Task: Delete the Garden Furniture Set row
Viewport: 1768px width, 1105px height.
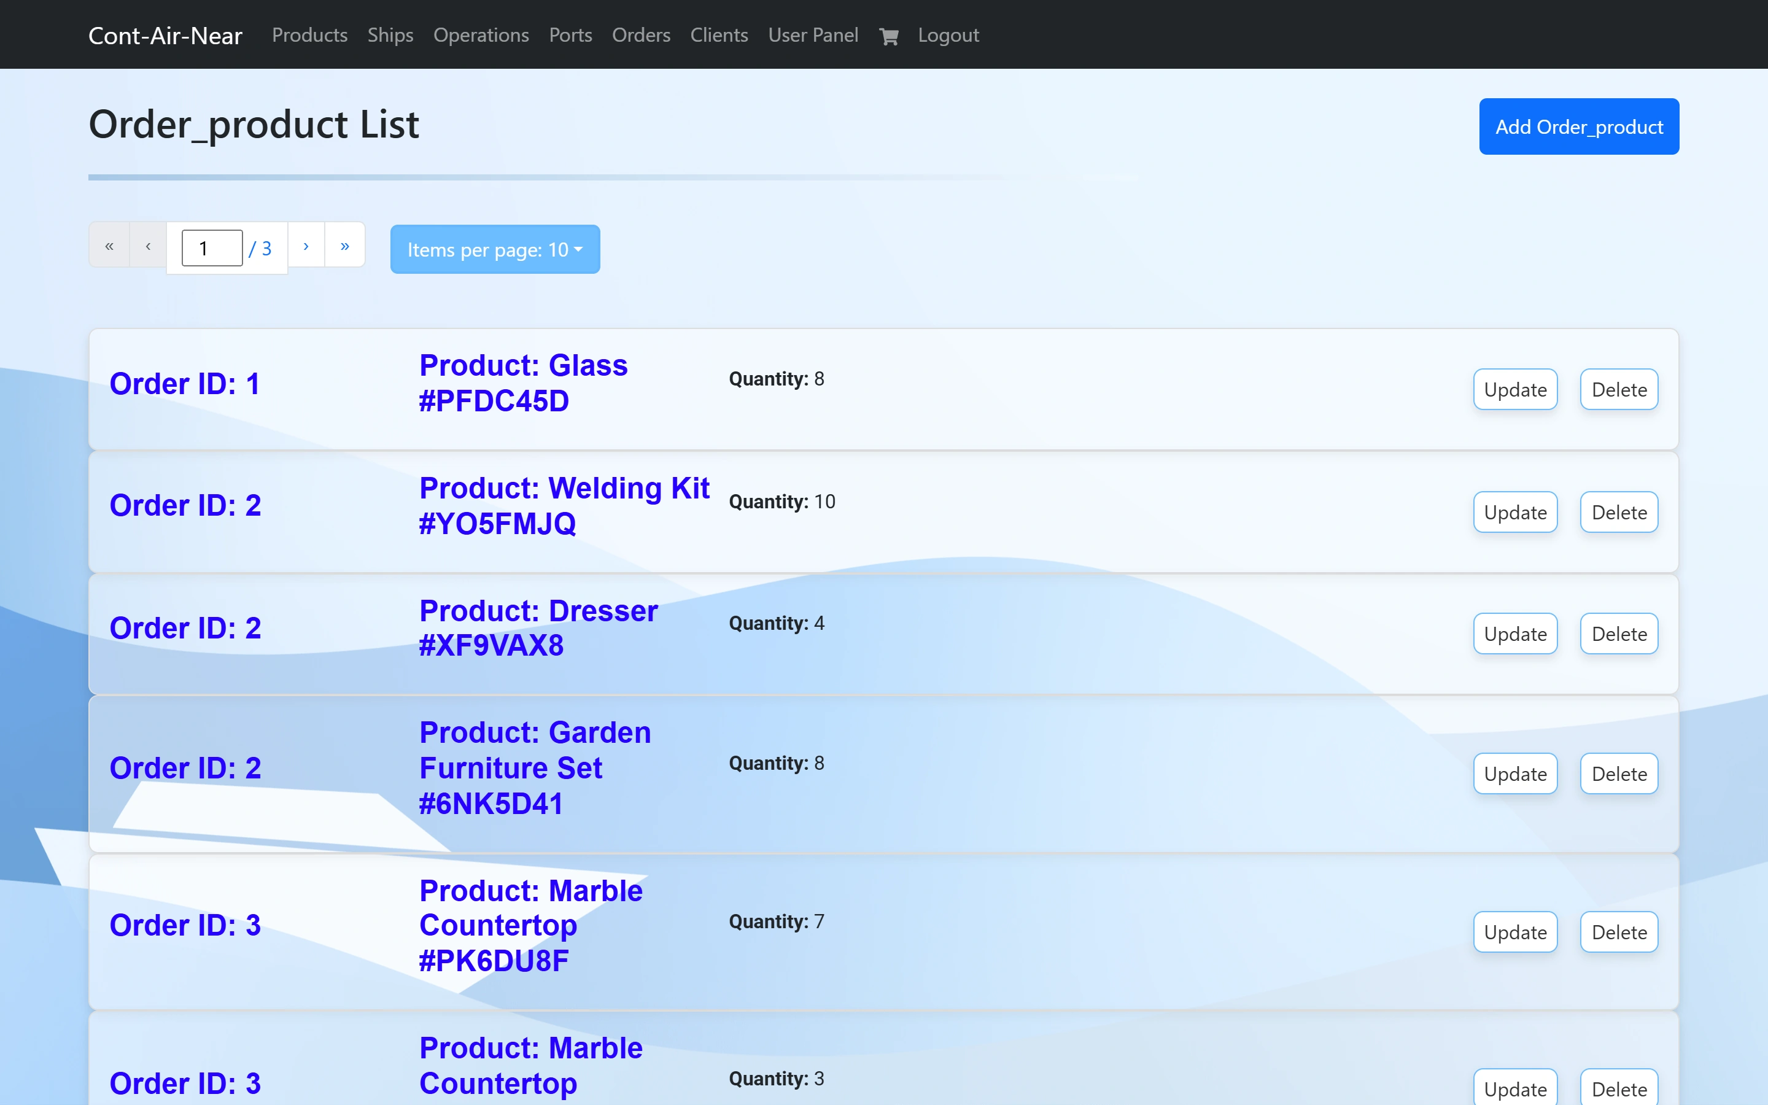Action: (1619, 774)
